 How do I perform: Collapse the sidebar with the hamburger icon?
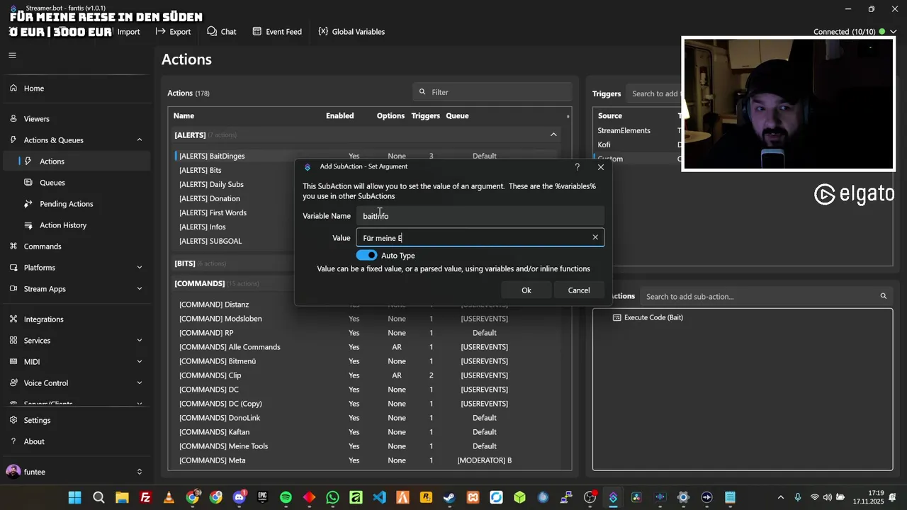[12, 55]
